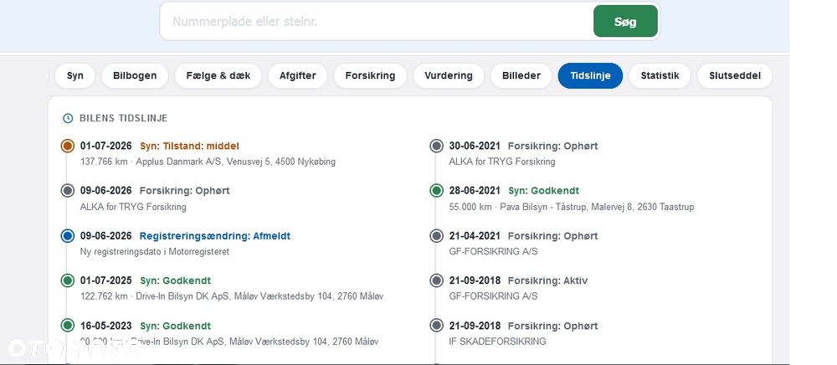
Task: Focus the Nummerplade eller stelnr. search field
Action: (x=376, y=21)
